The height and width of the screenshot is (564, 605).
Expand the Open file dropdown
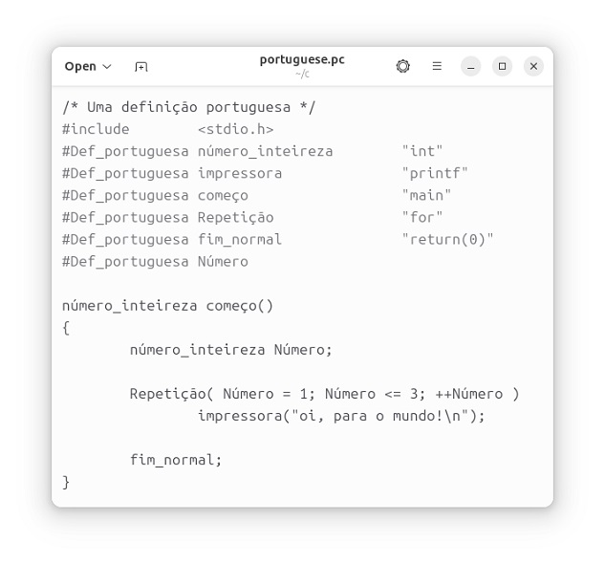pyautogui.click(x=88, y=66)
